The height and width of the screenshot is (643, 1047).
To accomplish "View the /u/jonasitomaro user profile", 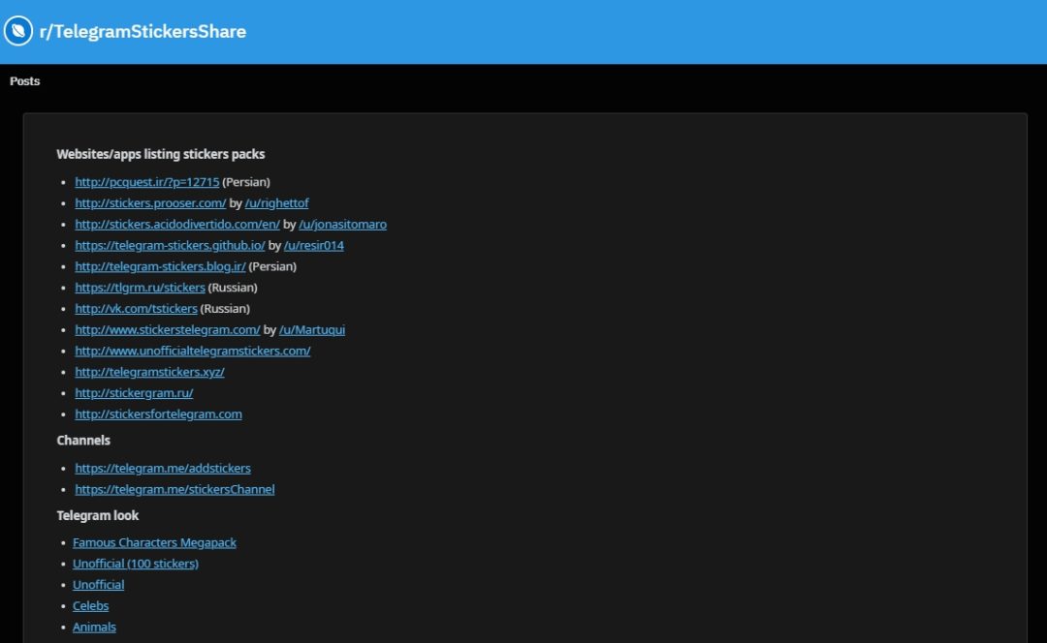I will tap(342, 225).
